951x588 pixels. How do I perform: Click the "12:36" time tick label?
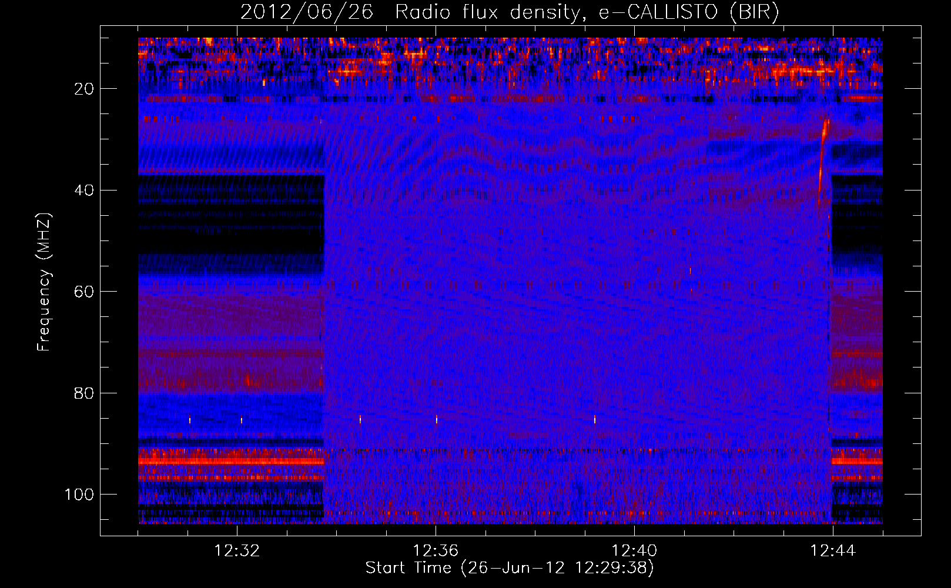pos(436,551)
